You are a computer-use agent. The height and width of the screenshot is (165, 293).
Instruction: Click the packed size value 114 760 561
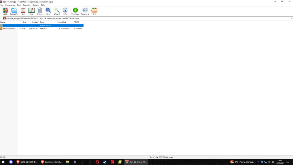pos(34,29)
